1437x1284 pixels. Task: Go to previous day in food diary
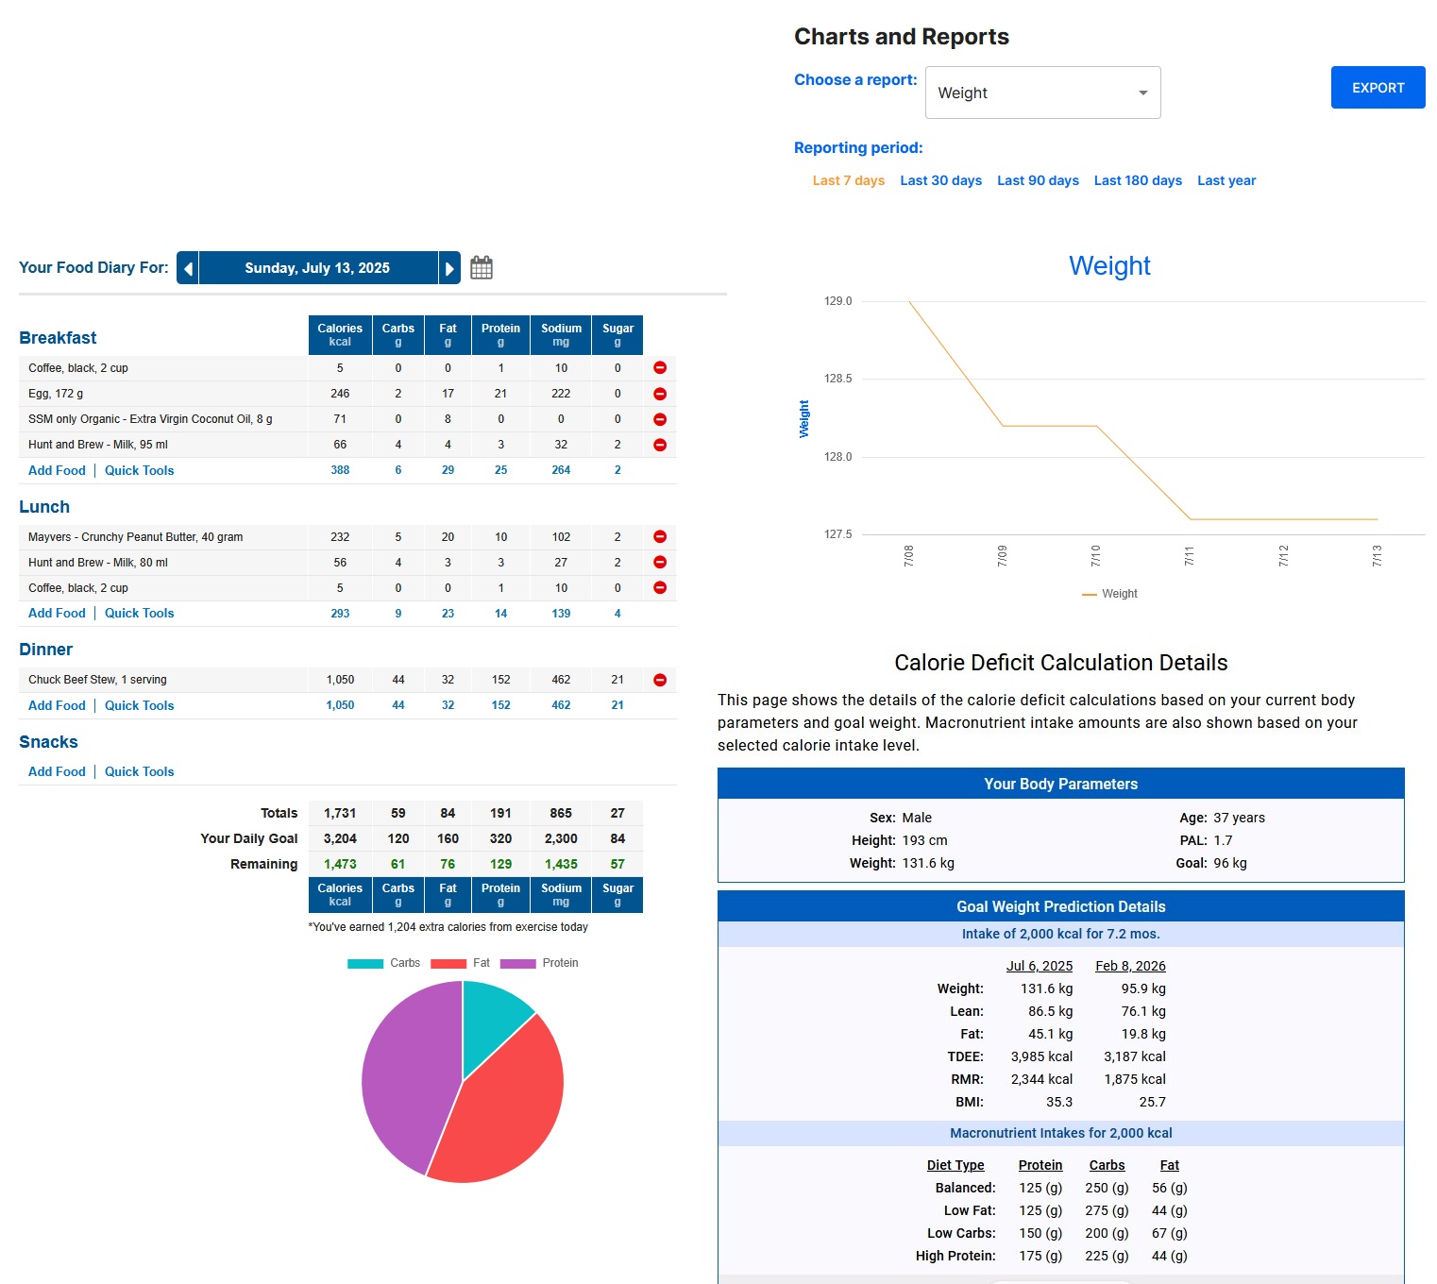pyautogui.click(x=188, y=268)
